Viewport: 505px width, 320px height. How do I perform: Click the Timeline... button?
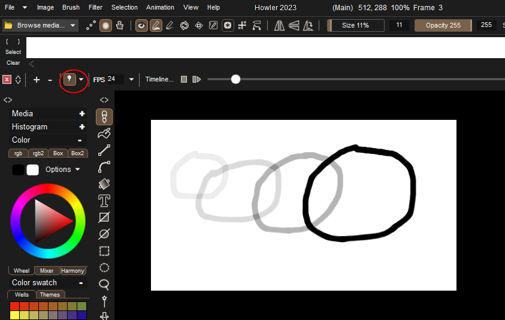(x=159, y=79)
